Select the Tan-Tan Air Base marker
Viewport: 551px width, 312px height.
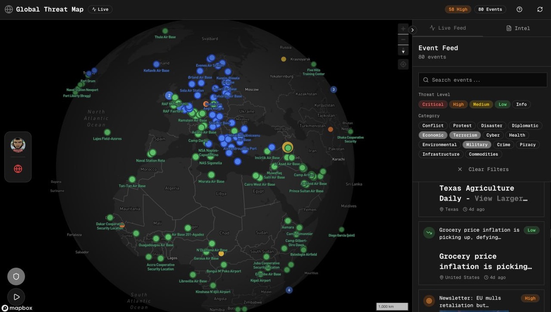132,179
